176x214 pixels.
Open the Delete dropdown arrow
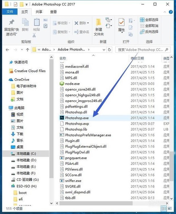88,23
